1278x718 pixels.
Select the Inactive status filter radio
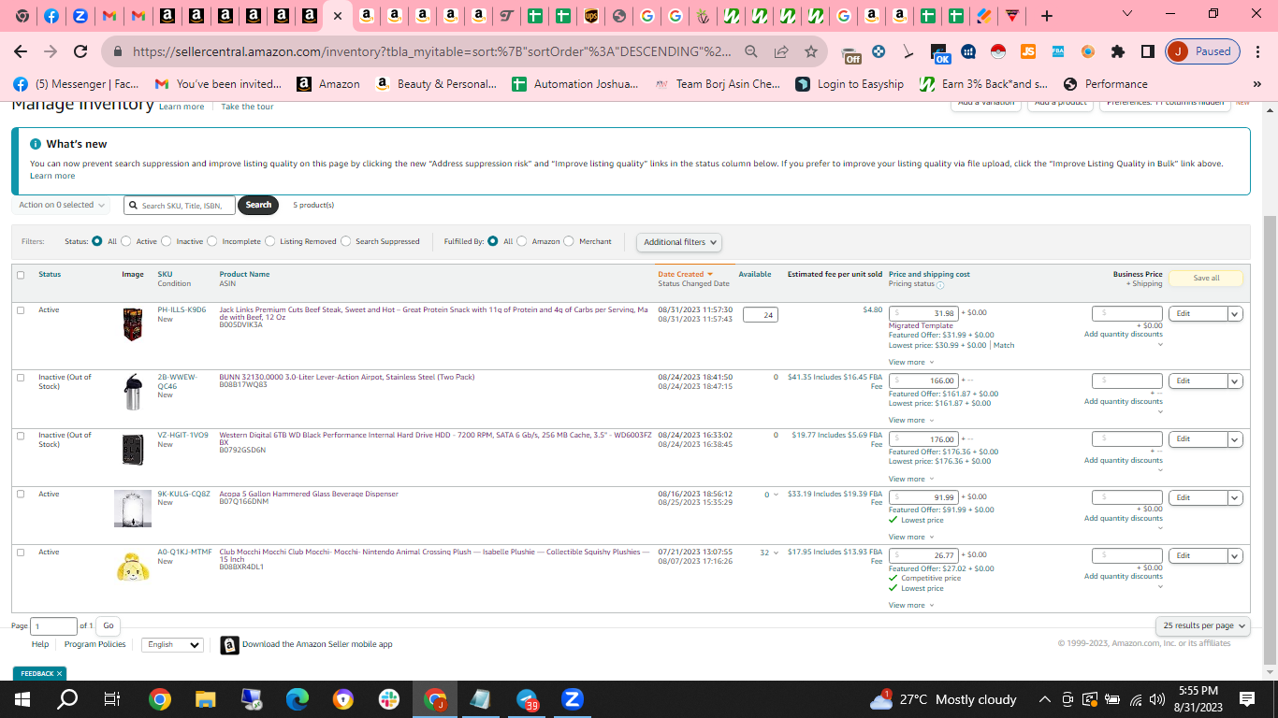click(x=167, y=241)
